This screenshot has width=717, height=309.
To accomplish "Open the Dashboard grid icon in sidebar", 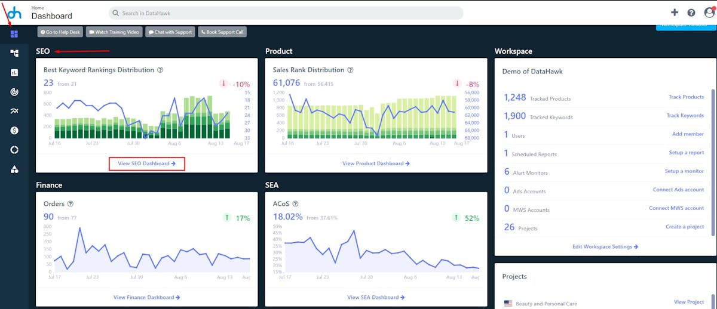I will 14,34.
